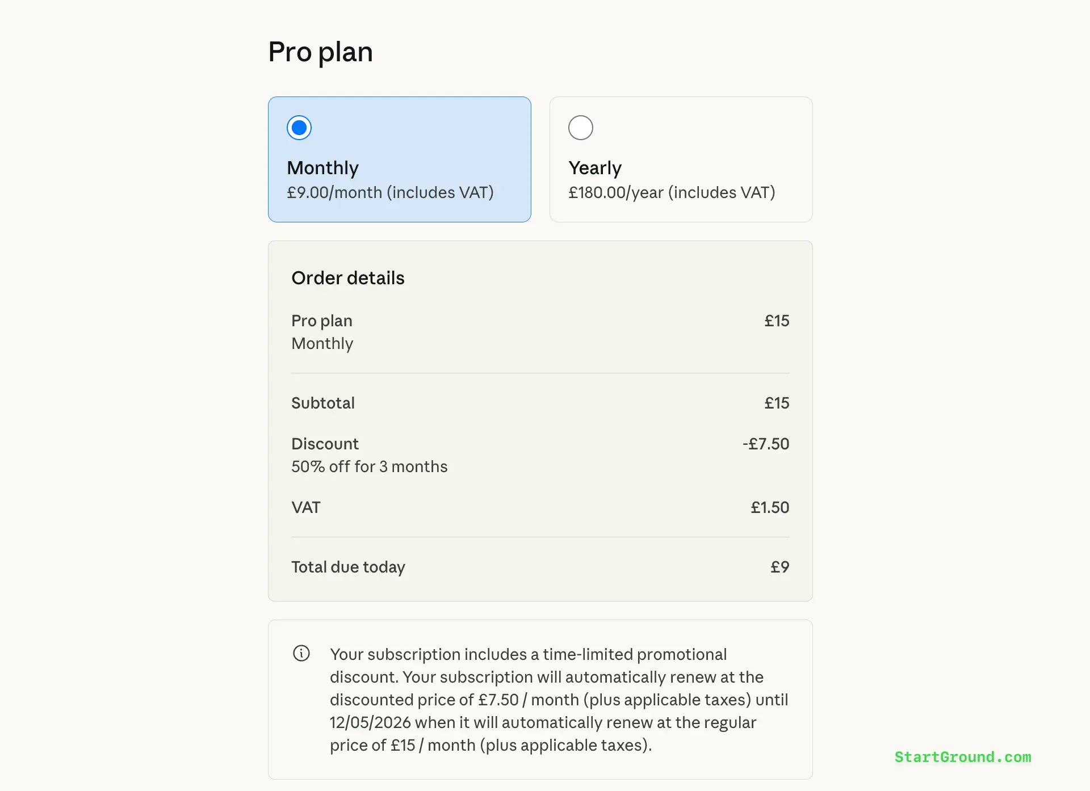Choose the Yearly £180.00/year billing option
Viewport: 1090px width, 791px height.
[681, 159]
